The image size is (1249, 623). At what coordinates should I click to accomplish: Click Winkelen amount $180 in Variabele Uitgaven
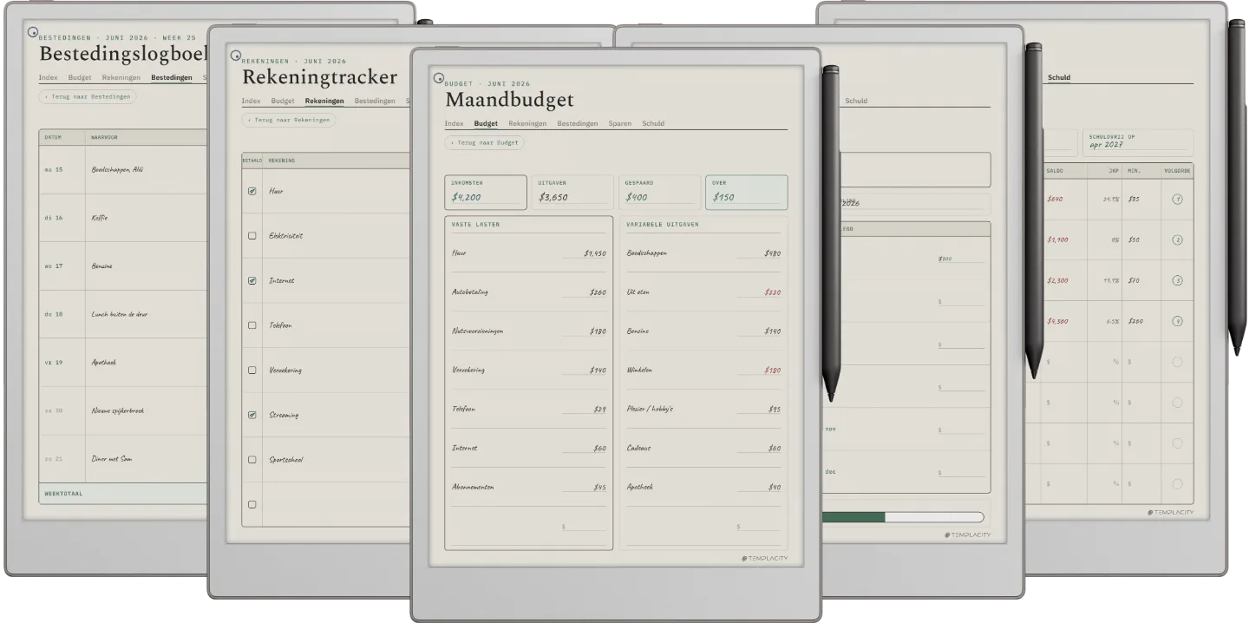click(773, 371)
